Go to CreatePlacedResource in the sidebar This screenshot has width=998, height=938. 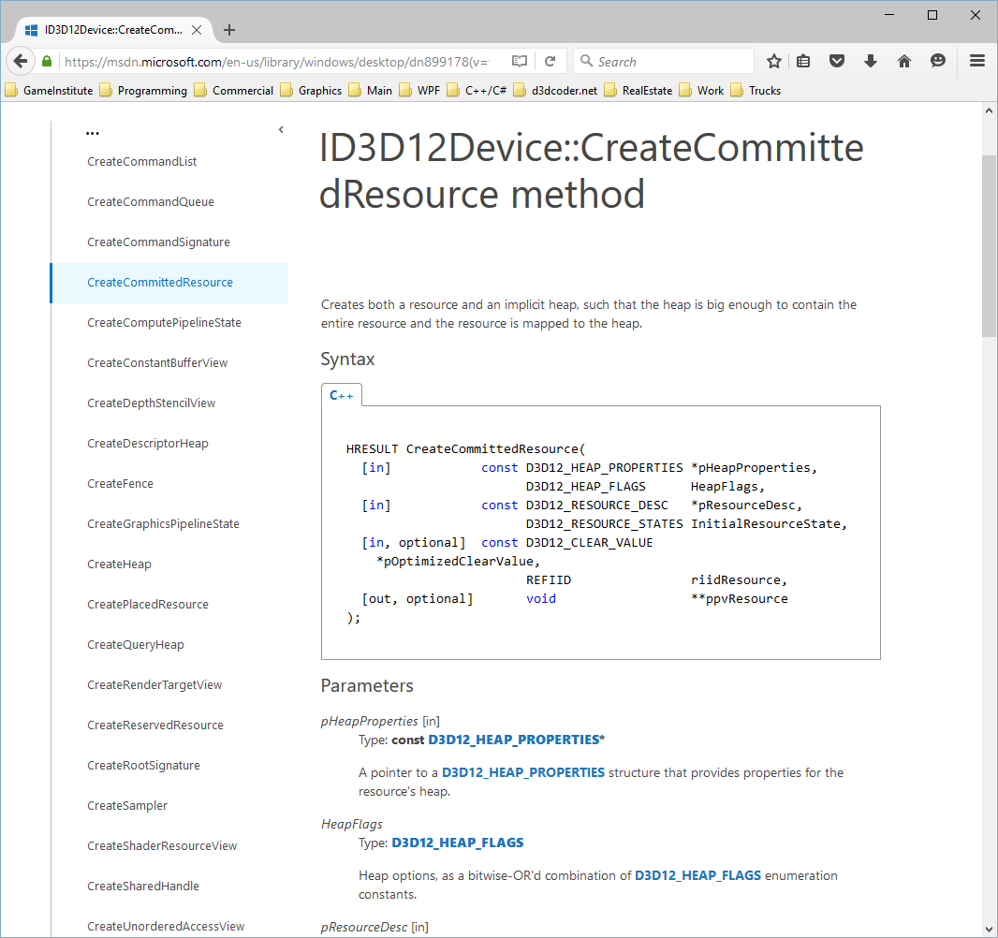pos(148,604)
